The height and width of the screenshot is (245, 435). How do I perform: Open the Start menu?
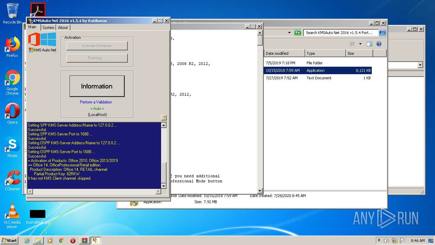pyautogui.click(x=10, y=240)
